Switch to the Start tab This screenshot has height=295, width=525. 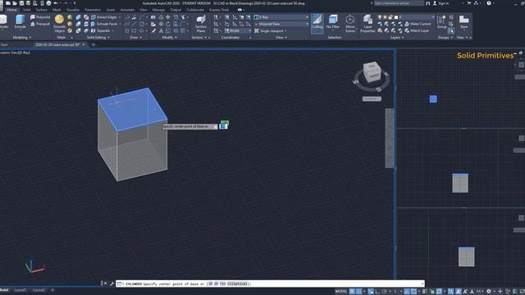[4, 44]
